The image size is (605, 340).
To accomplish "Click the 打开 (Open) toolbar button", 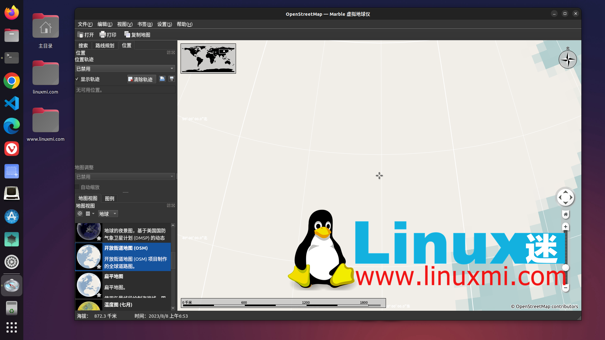I will pos(85,35).
